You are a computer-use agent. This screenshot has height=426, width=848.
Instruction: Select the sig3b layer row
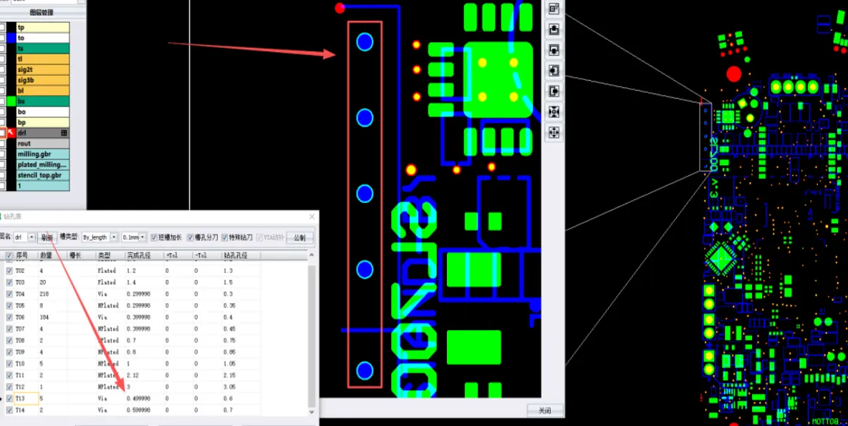click(x=43, y=80)
